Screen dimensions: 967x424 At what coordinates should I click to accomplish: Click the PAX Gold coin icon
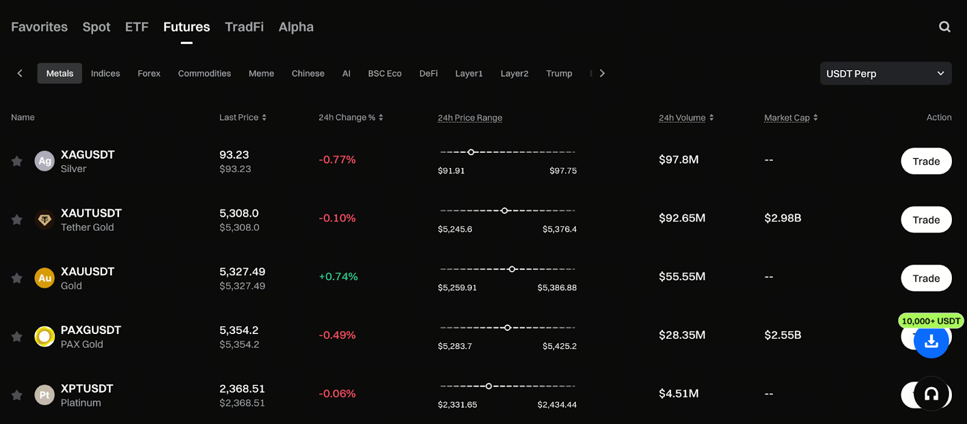45,336
